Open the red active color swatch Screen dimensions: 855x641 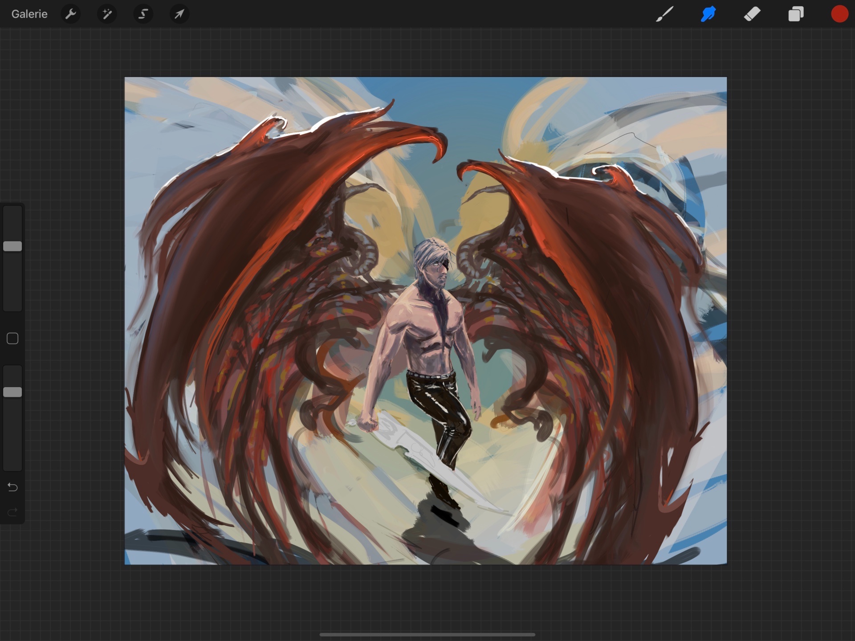coord(839,14)
